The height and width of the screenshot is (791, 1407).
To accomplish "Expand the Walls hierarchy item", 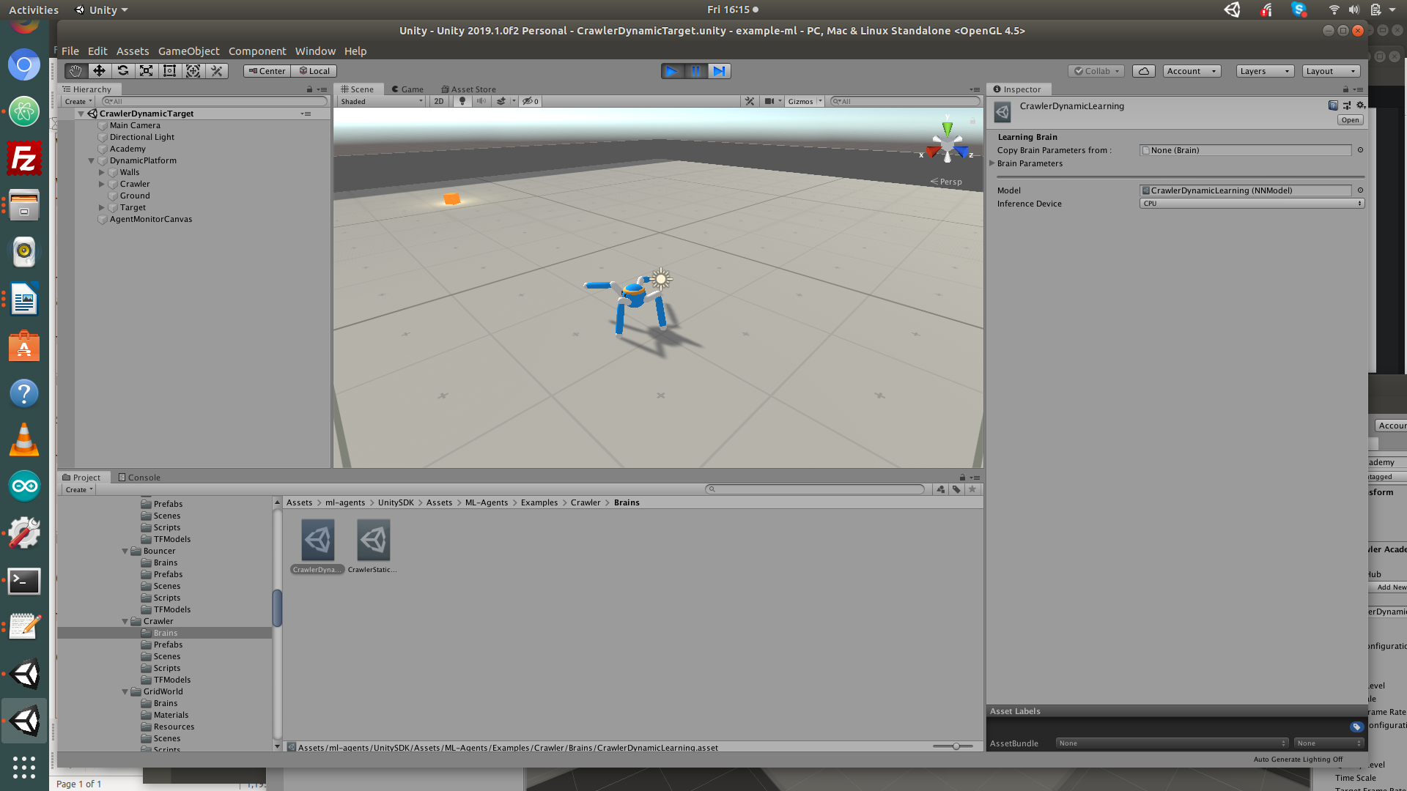I will click(102, 172).
